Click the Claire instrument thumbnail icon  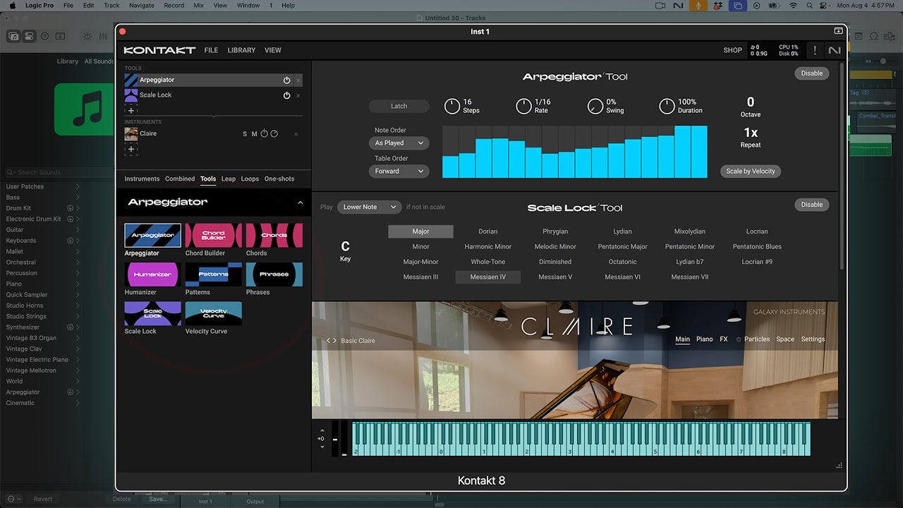131,134
